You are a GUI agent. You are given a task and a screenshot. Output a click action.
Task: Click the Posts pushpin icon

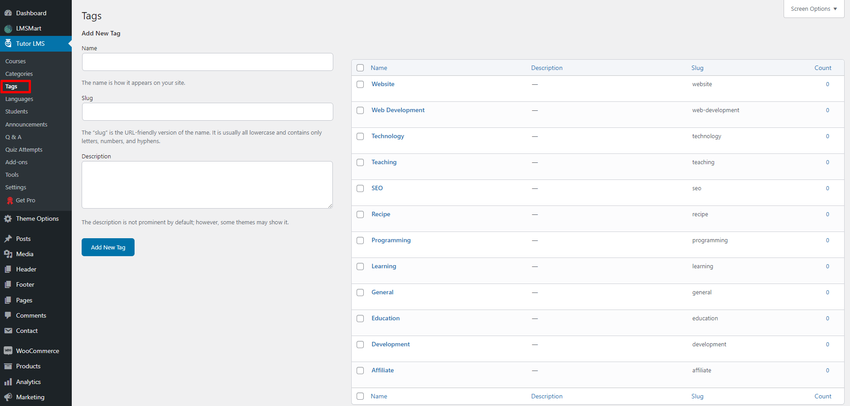(x=8, y=239)
